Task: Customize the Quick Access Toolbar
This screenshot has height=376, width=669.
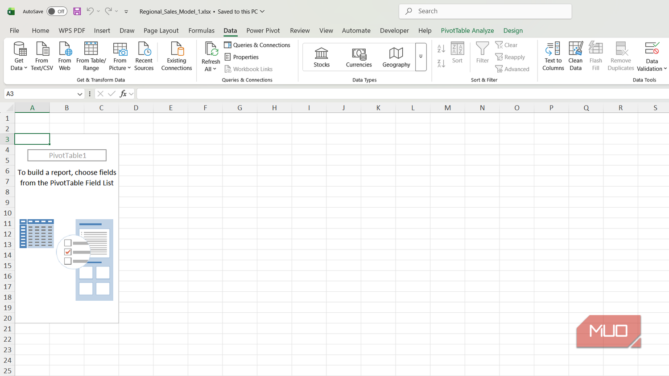Action: tap(126, 12)
